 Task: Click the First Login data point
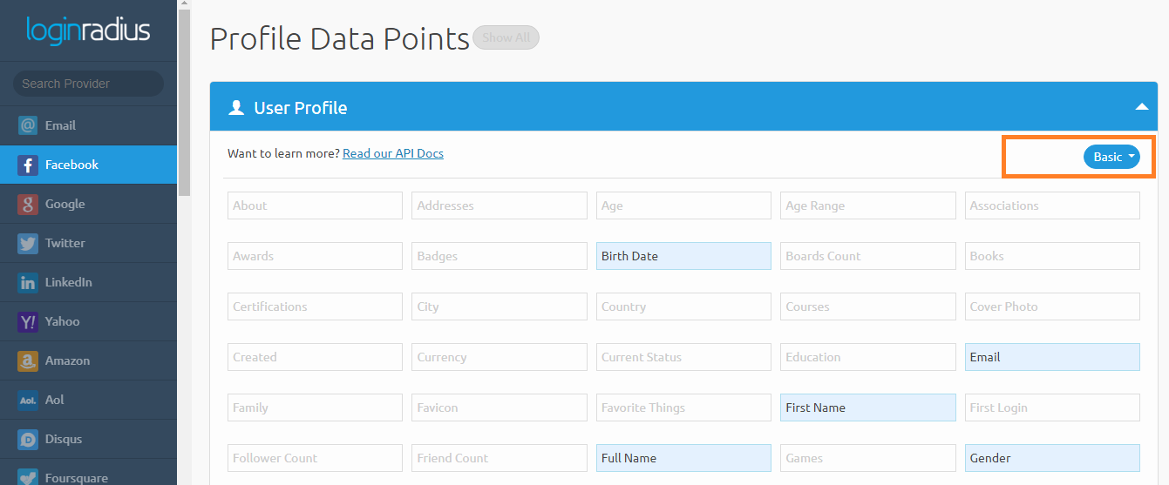tap(1052, 408)
